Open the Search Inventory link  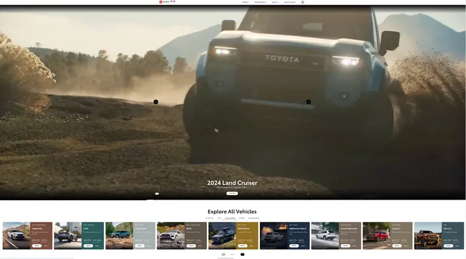click(x=290, y=2)
